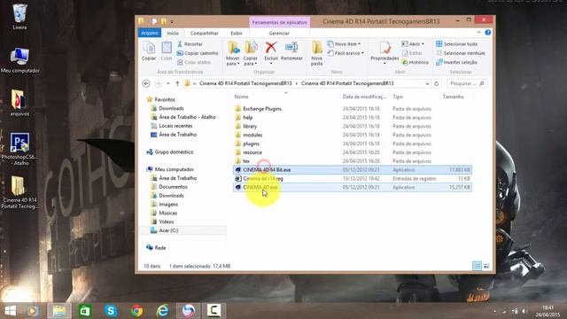Switch to the Compartilhar ribbon tab
The image size is (567, 319).
click(204, 33)
